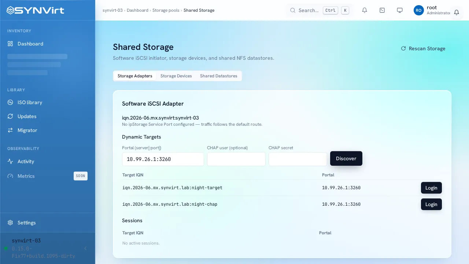Open the Search box in header
The height and width of the screenshot is (264, 469).
point(320,10)
